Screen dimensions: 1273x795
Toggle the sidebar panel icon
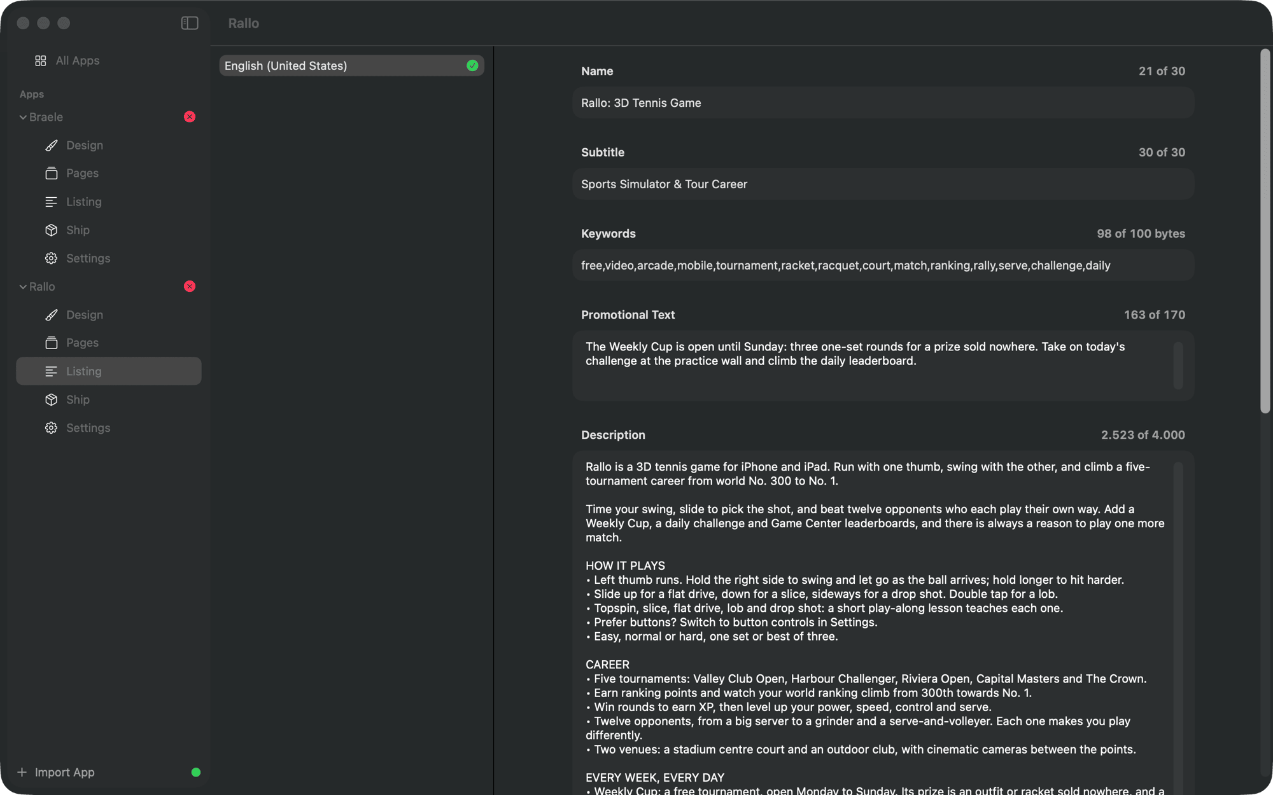[190, 23]
